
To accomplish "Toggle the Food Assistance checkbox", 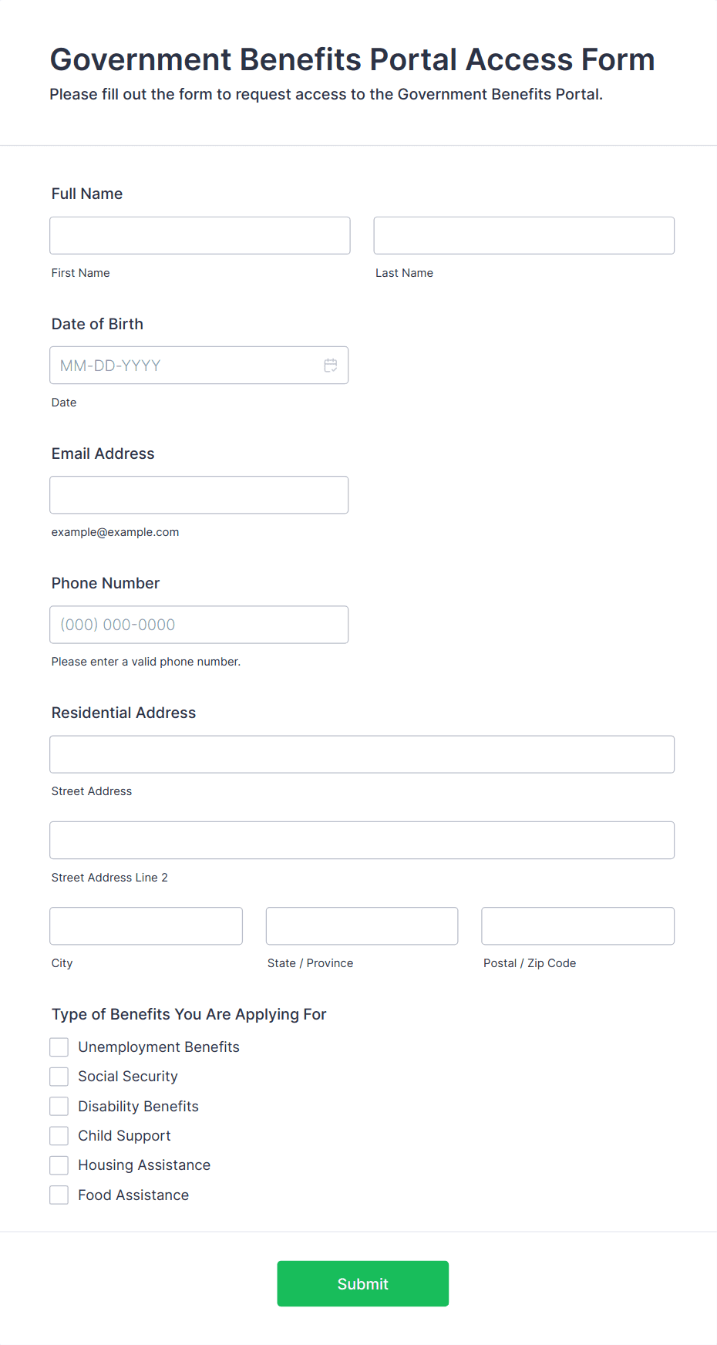I will click(x=59, y=1195).
